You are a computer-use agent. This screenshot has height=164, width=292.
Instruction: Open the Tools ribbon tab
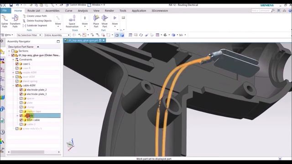click(123, 10)
